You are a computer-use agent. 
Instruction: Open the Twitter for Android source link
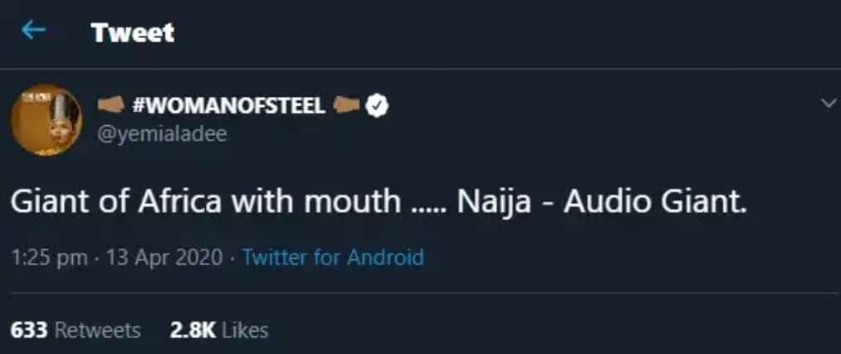point(333,257)
